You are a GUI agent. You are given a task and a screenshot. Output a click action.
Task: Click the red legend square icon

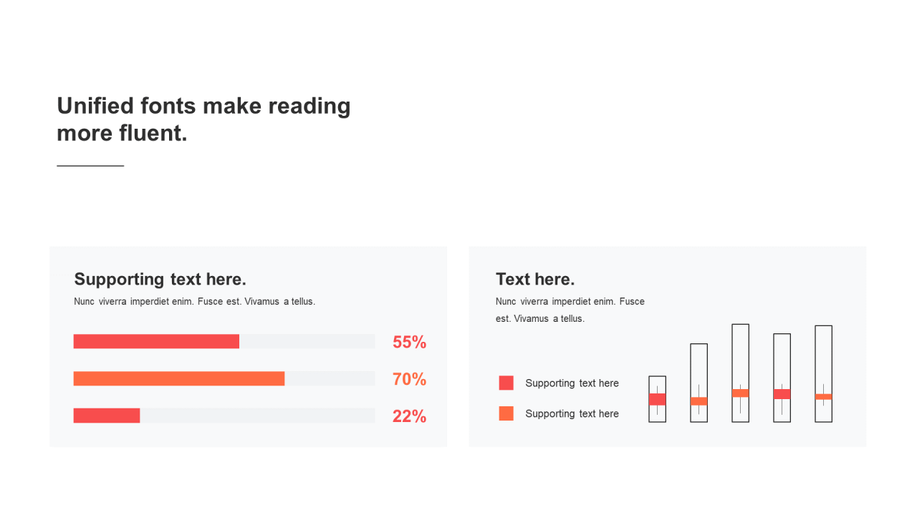(506, 383)
